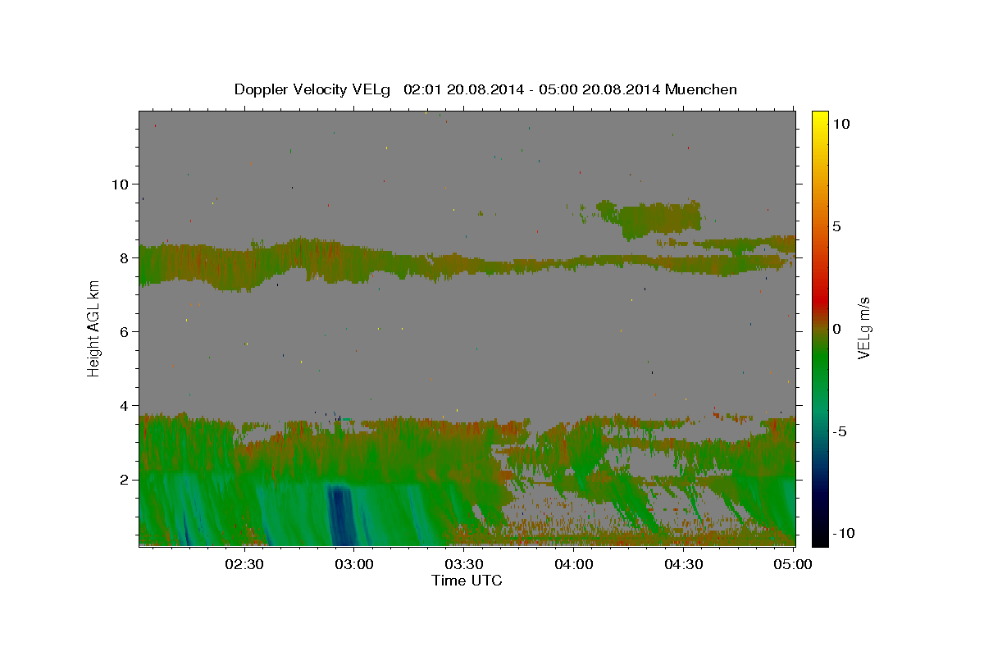Click the start time '02:01 20.08.2014' in title

pyautogui.click(x=464, y=89)
